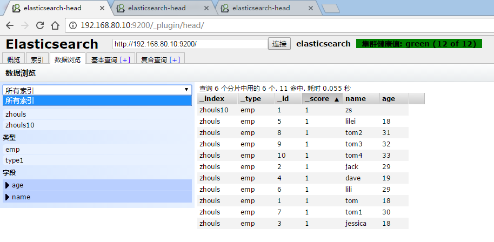This screenshot has height=242, width=494.
Task: Select highlighted 所有索引 dropdown option
Action: (x=97, y=100)
